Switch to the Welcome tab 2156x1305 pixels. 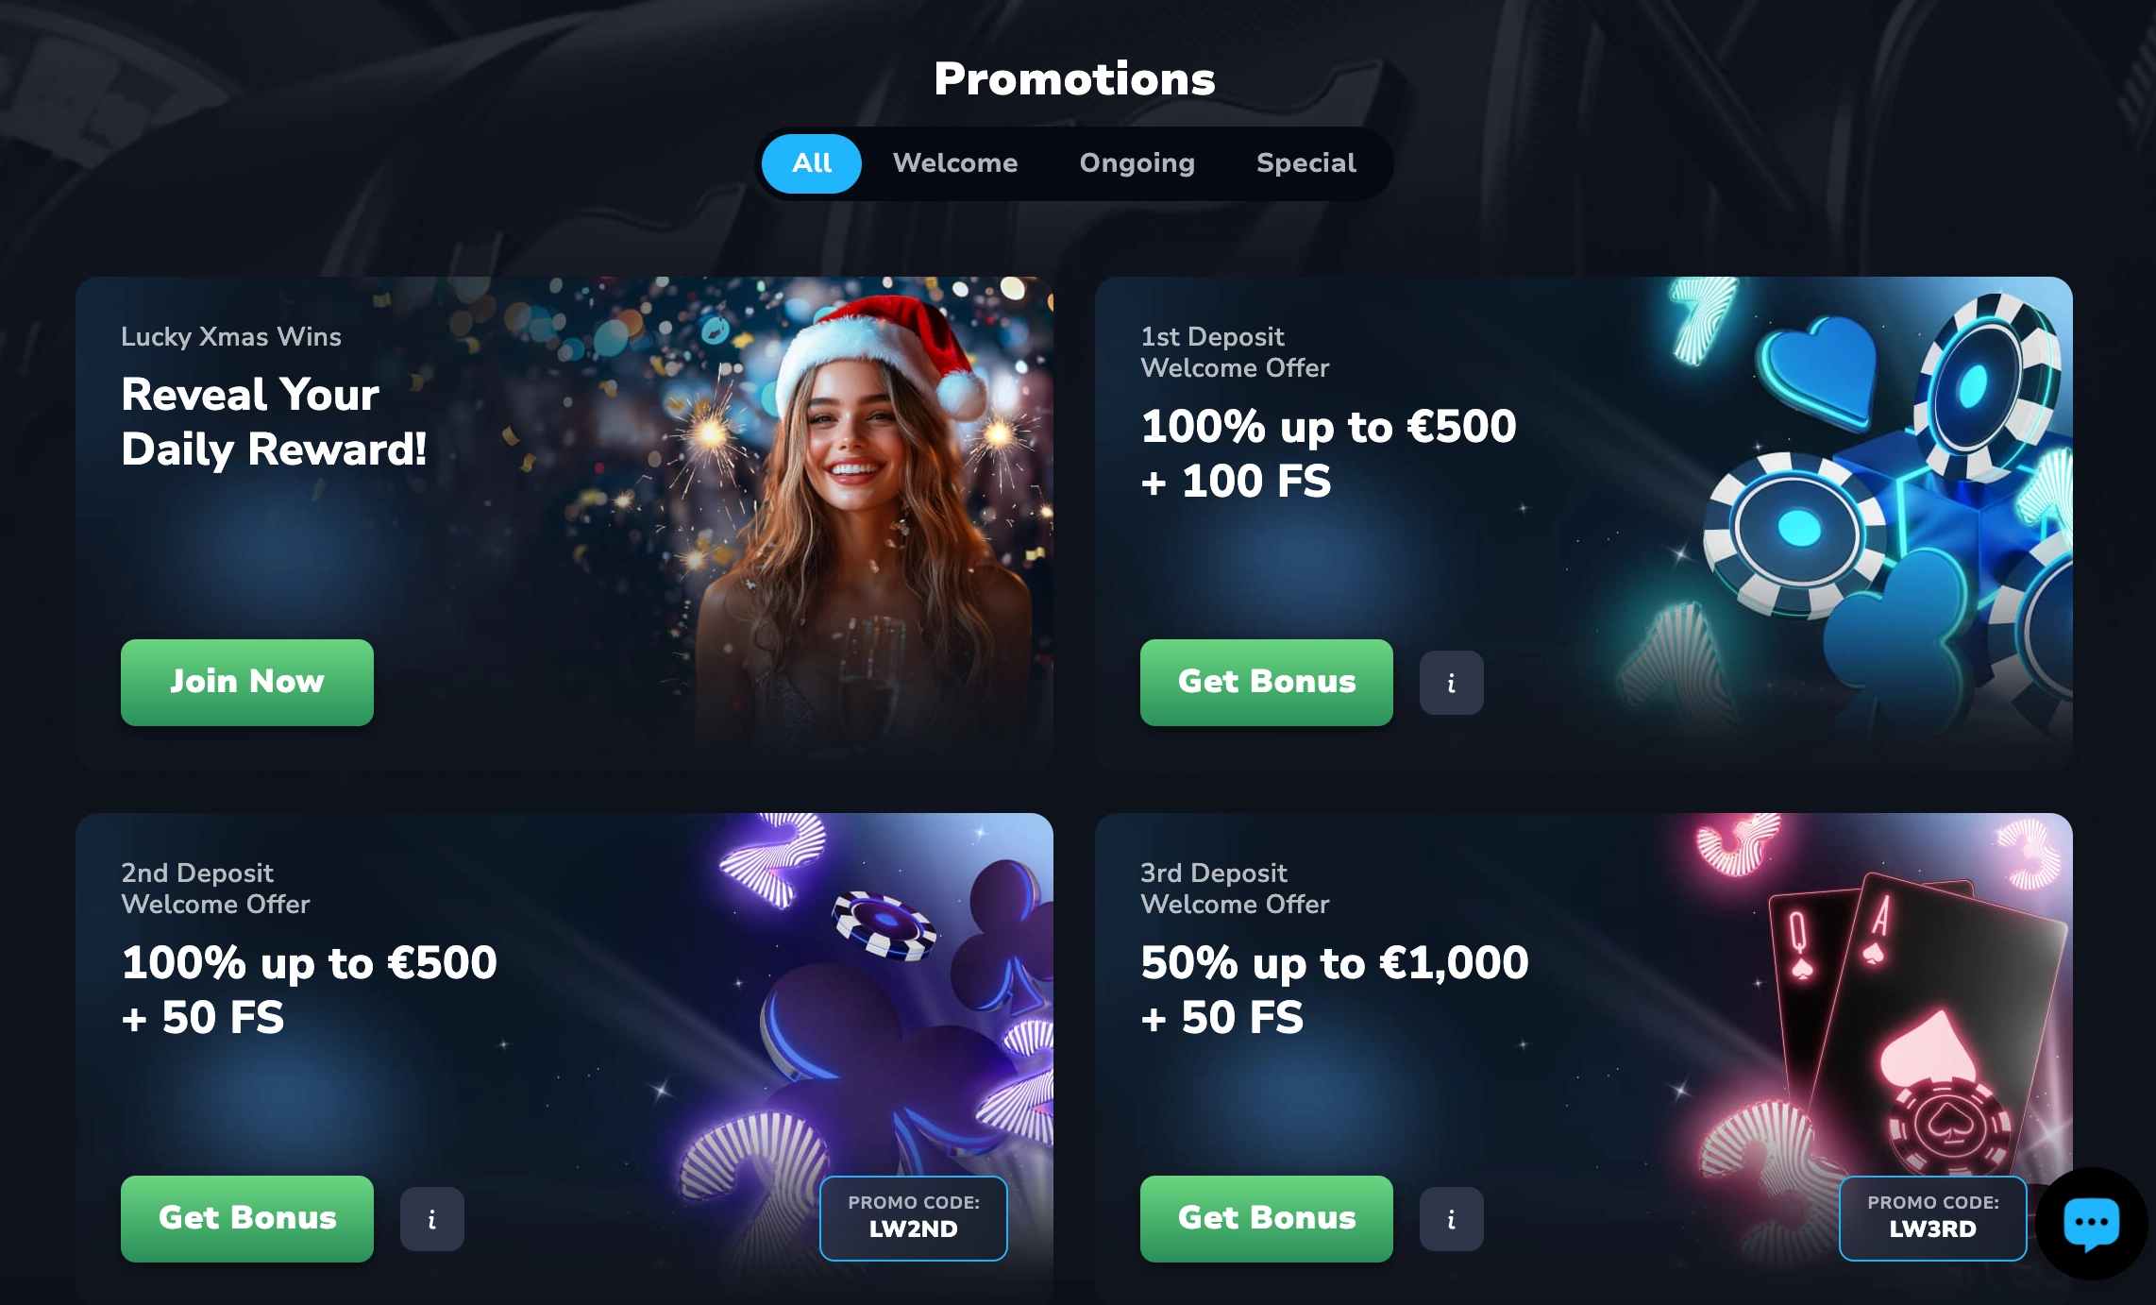(955, 163)
